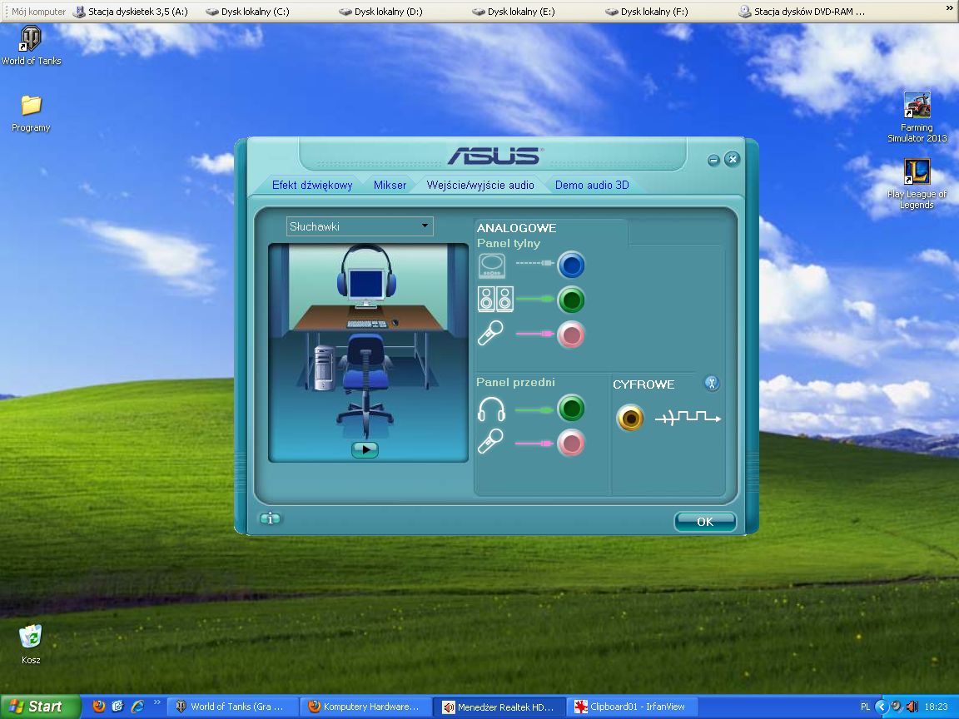The height and width of the screenshot is (719, 959).
Task: Switch to the Mikser tab
Action: pyautogui.click(x=390, y=186)
